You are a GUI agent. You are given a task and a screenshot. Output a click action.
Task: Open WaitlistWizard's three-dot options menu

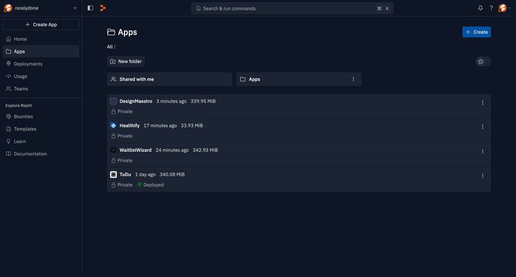pos(482,152)
